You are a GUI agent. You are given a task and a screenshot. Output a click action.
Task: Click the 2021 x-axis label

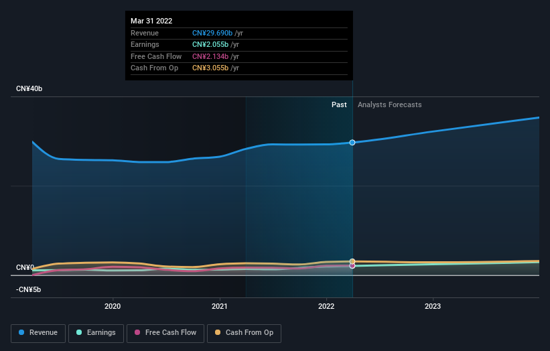(x=220, y=307)
